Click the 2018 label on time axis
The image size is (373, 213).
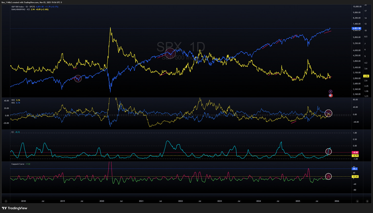click(x=23, y=201)
